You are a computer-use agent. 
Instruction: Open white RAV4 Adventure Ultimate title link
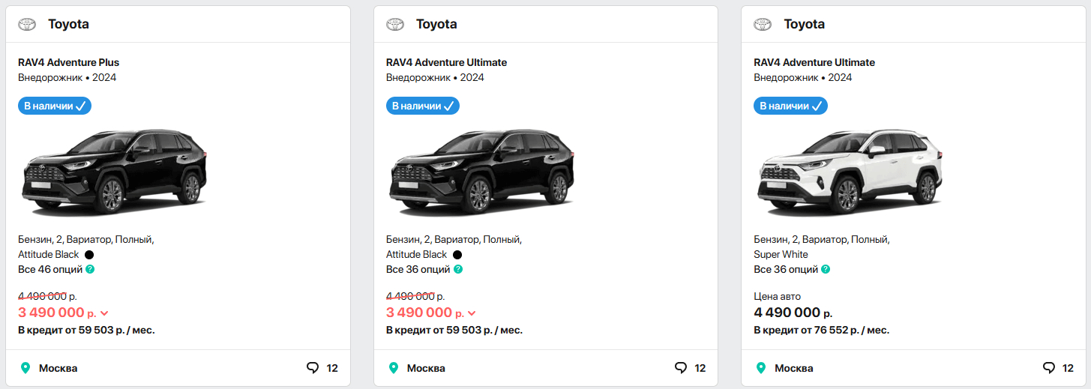(x=814, y=62)
